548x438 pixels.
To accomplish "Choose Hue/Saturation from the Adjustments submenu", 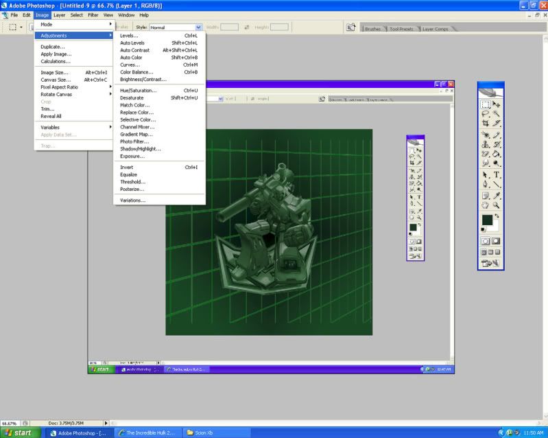I will [x=139, y=91].
